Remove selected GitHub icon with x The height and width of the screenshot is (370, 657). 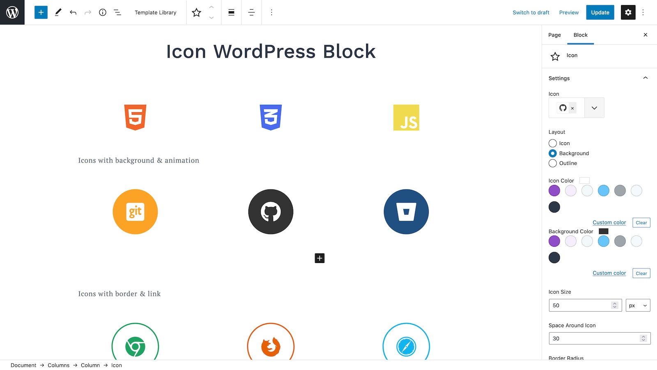pos(572,108)
